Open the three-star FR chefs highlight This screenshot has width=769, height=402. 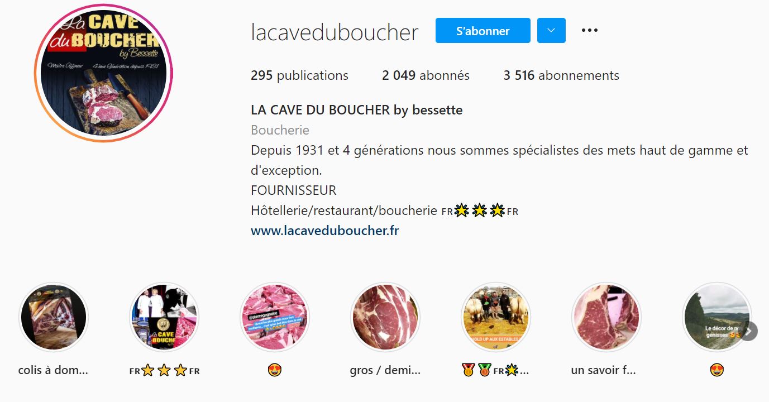point(164,317)
